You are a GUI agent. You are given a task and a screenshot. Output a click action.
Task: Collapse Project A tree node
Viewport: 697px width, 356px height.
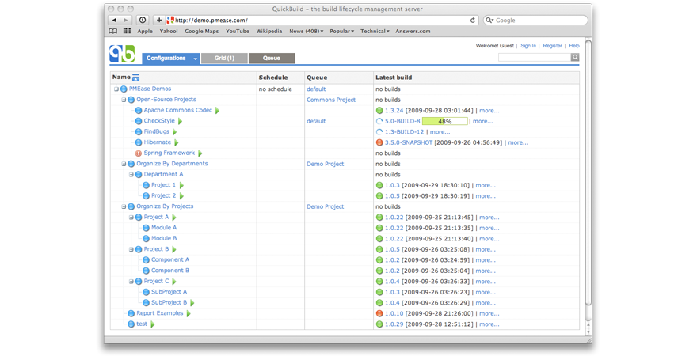click(131, 218)
